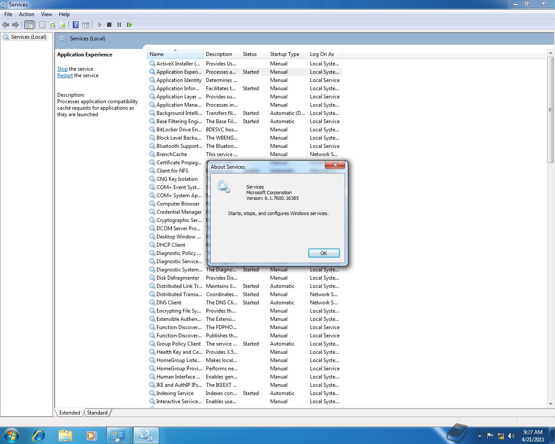Image resolution: width=555 pixels, height=444 pixels.
Task: Select the Computer Browser service row
Action: [x=178, y=204]
